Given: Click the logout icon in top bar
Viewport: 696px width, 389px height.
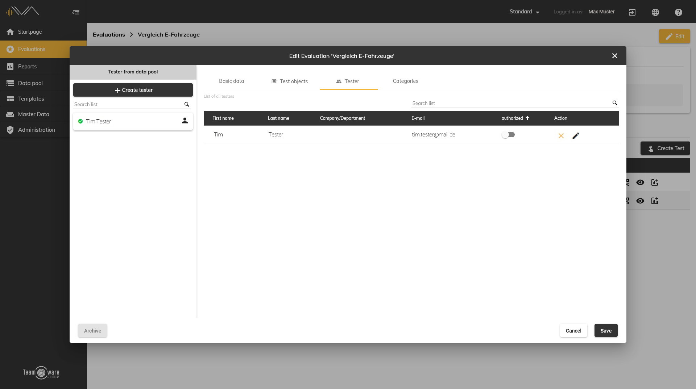Looking at the screenshot, I should [632, 12].
